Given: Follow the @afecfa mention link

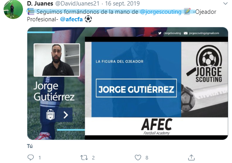Looking at the screenshot, I should (x=71, y=19).
